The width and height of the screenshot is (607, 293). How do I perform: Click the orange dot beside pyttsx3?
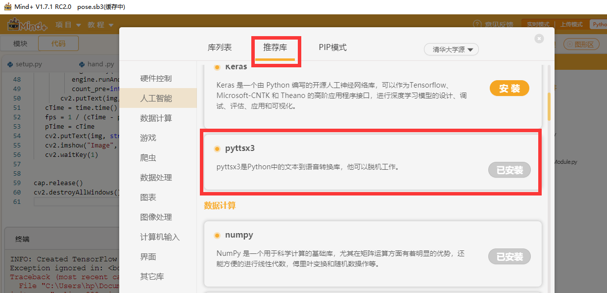click(x=217, y=148)
